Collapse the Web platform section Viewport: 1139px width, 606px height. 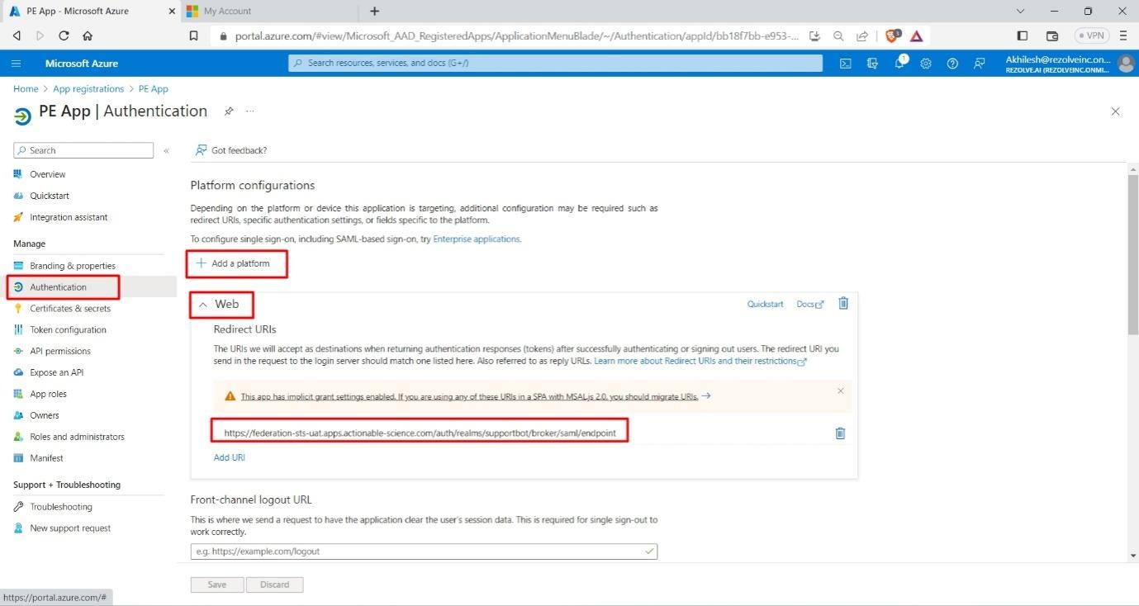point(203,305)
